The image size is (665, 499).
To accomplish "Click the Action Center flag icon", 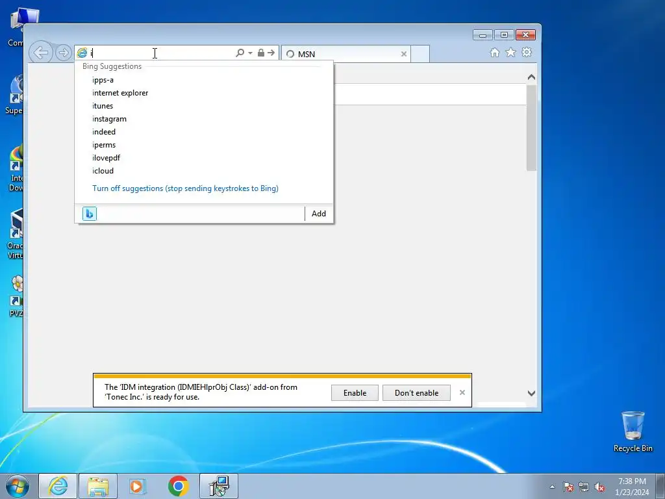I will point(568,487).
